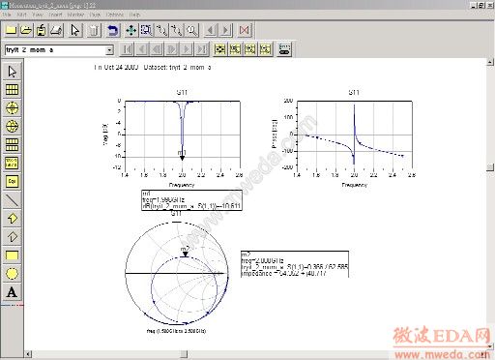Select the Smith chart plot tool
Image resolution: width=495 pixels, height=360 pixels.
(12, 126)
